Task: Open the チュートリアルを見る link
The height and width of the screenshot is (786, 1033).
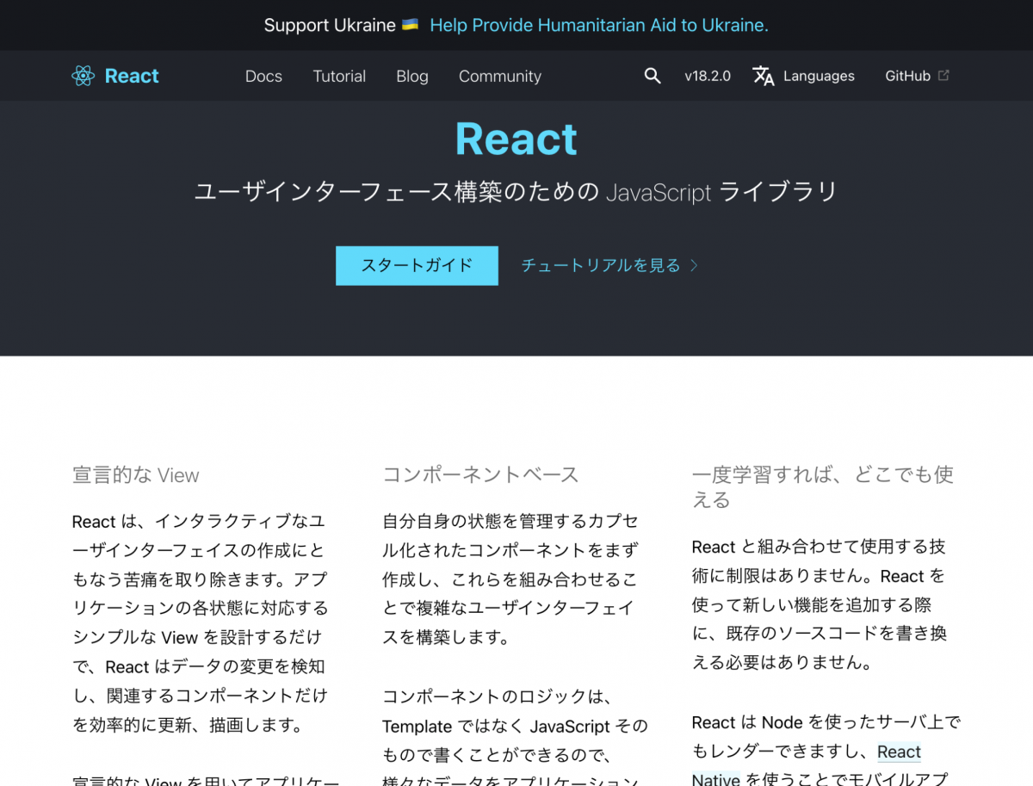Action: (603, 266)
